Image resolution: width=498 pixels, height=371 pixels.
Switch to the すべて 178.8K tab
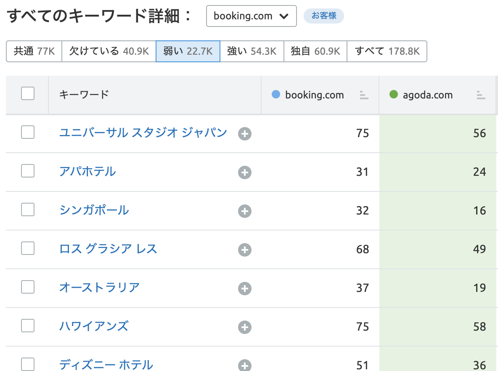point(387,51)
